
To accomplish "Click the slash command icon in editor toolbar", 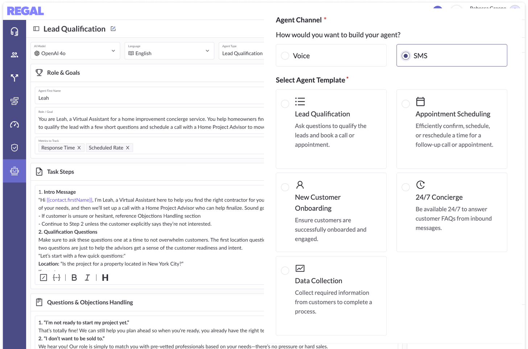I will pyautogui.click(x=44, y=278).
